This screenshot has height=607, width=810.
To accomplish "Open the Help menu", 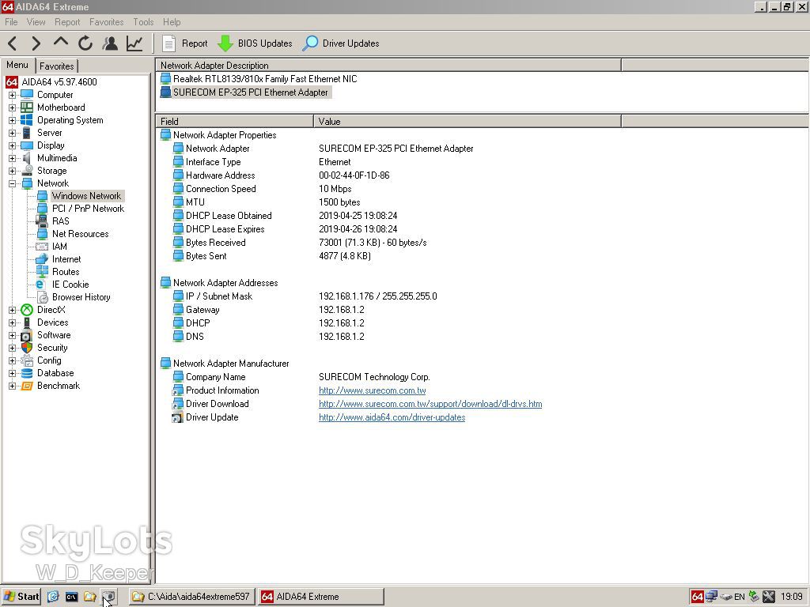I will click(x=172, y=22).
